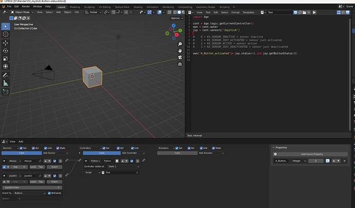Activate the 3D Cursor tool
The width and height of the screenshot is (355, 208).
tap(6, 34)
